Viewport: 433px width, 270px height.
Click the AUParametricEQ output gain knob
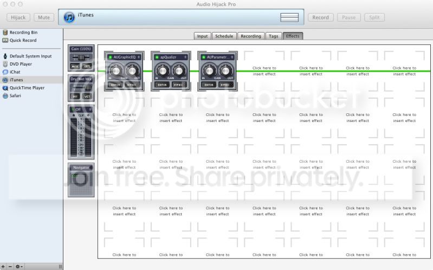(x=225, y=70)
